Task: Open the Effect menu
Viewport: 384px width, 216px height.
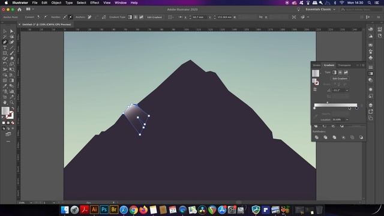Action: [95, 2]
